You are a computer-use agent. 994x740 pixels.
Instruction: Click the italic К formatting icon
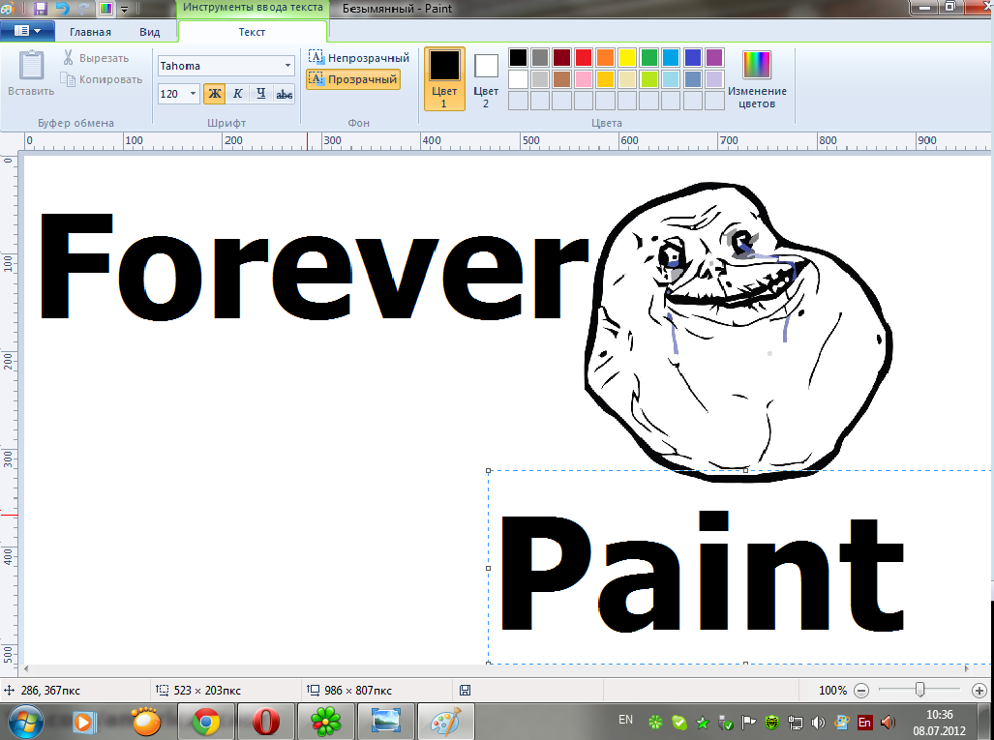(237, 94)
